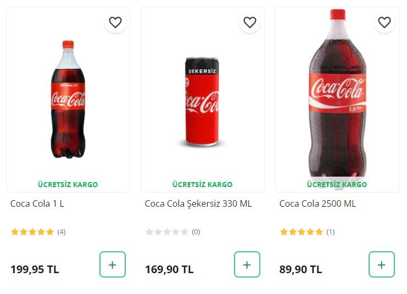
Task: Click empty star rating of Coca Cola Şekersiz
Action: coord(167,232)
